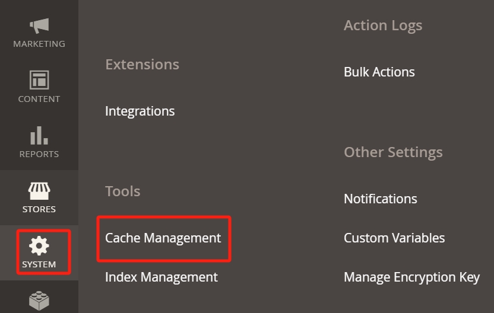Select the Content layout icon
494x313 pixels.
click(x=39, y=80)
